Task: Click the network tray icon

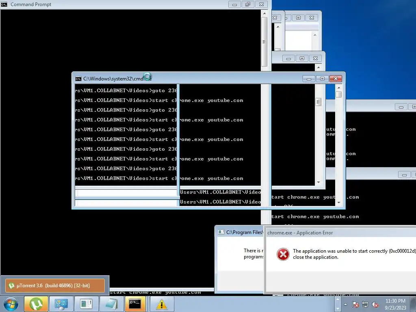Action: 365,305
